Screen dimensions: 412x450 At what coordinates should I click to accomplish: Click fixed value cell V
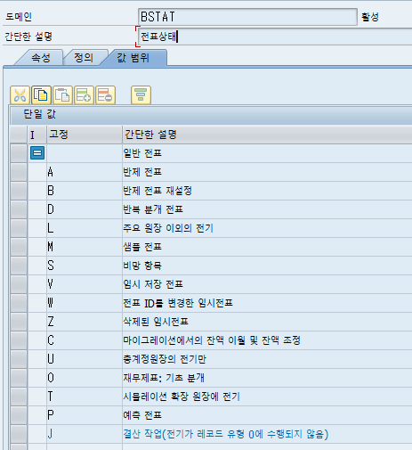click(x=85, y=284)
